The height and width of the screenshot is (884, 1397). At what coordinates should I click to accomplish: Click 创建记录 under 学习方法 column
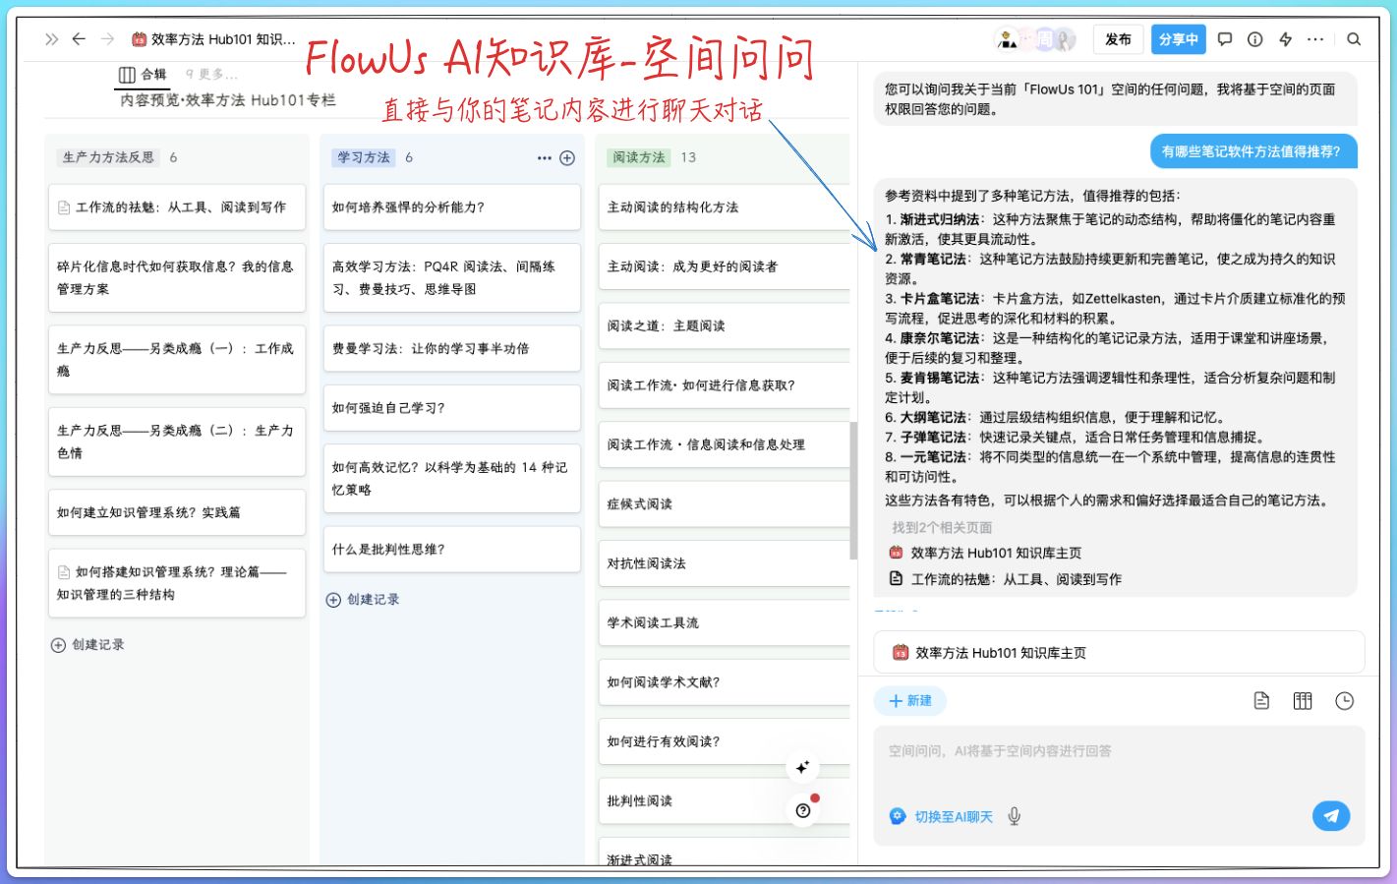pos(363,600)
